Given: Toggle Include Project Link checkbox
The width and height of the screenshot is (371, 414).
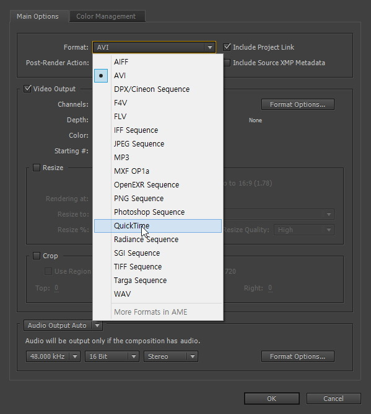Looking at the screenshot, I should (x=227, y=47).
